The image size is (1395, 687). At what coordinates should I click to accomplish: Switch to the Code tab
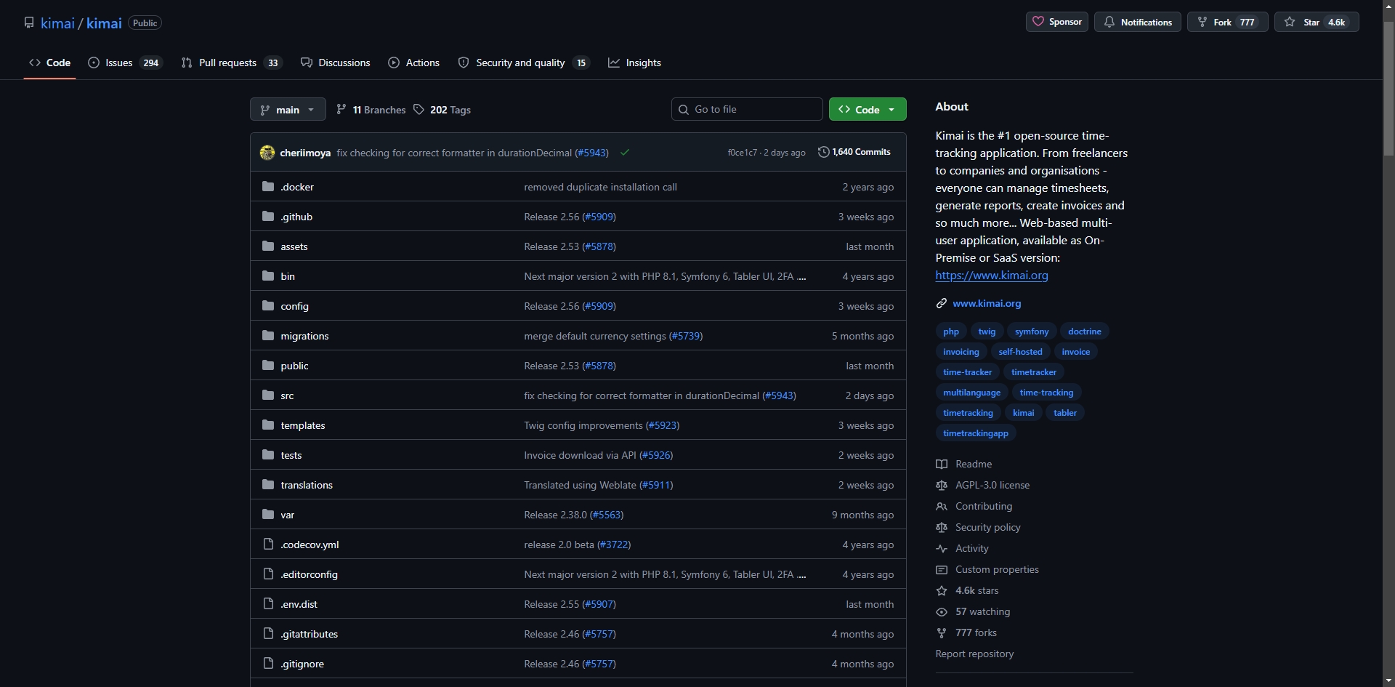coord(49,63)
